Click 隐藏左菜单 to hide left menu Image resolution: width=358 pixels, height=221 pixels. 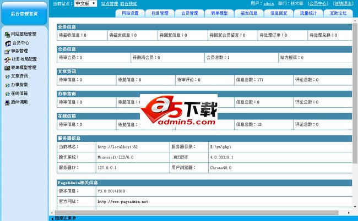(63, 218)
